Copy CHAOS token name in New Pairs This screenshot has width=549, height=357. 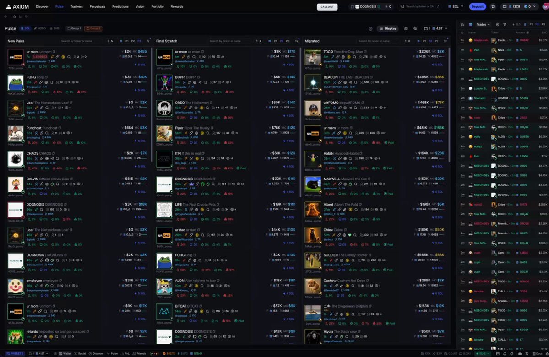point(54,153)
